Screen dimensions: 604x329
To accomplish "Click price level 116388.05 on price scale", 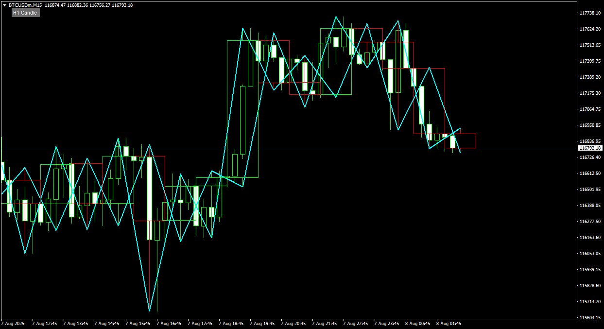I will (x=589, y=206).
